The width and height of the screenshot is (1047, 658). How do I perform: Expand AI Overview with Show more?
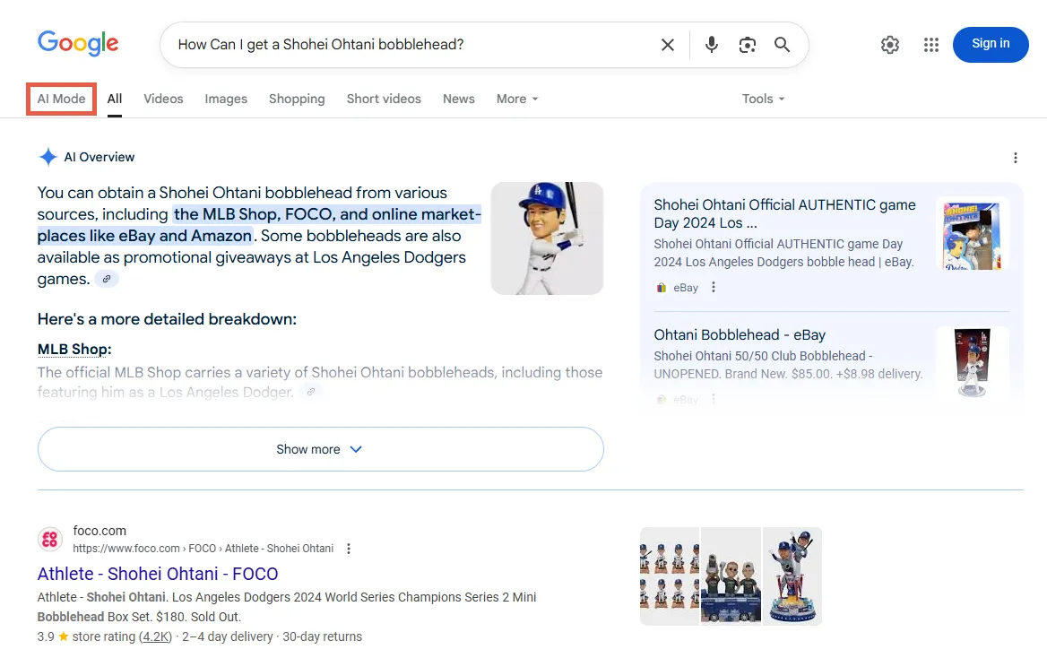[x=321, y=449]
